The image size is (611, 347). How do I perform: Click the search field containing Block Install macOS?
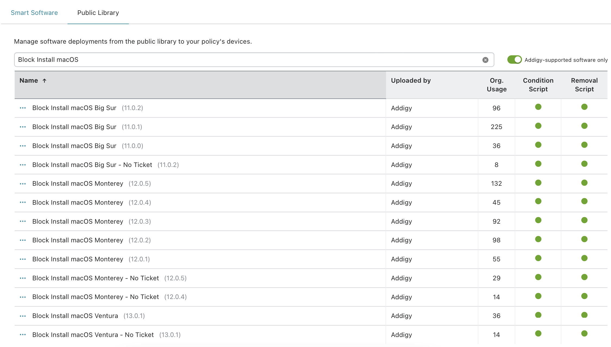tap(254, 60)
